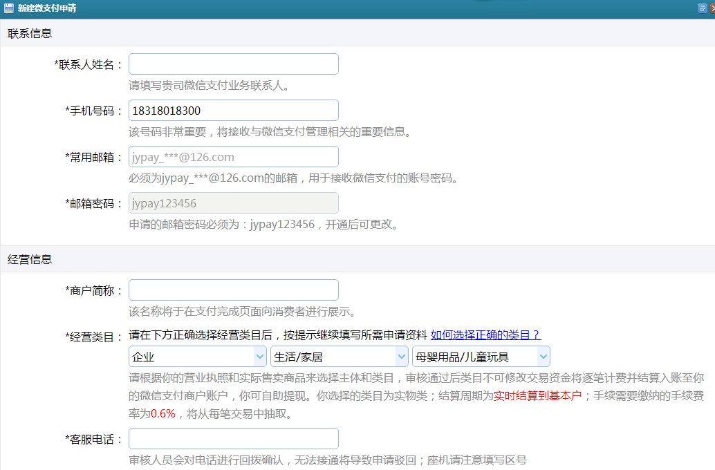Click the *手机号码： label text
715x470 pixels.
(x=94, y=111)
